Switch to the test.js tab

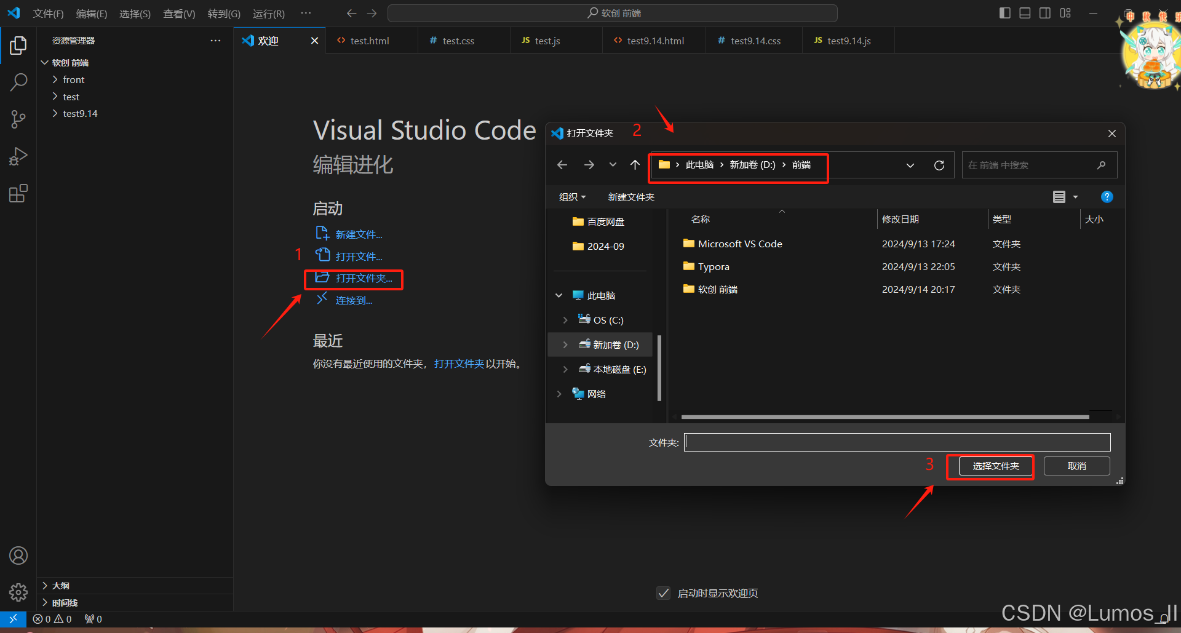[x=556, y=41]
